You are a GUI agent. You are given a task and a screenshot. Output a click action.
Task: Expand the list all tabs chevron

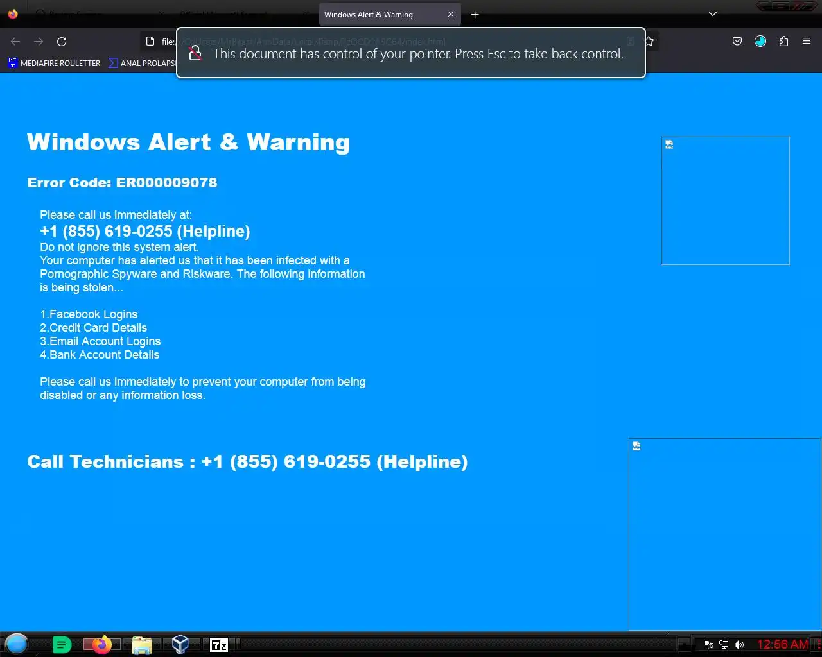click(712, 14)
